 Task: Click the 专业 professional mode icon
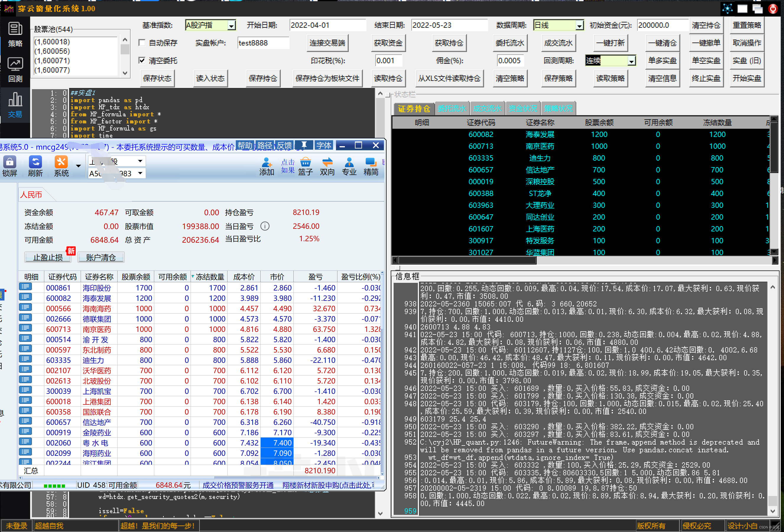[x=349, y=167]
